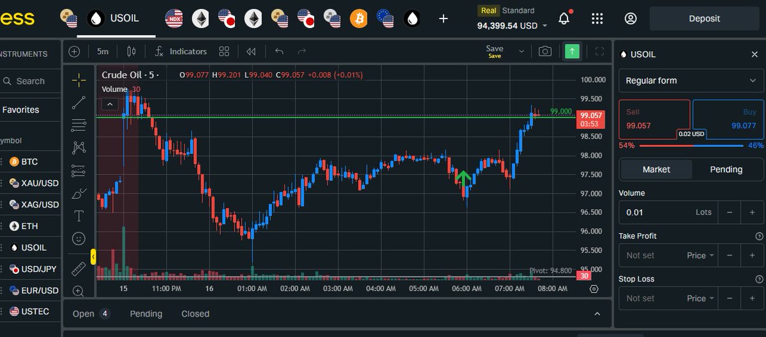Viewport: 766px width, 337px height.
Task: Change the 5m timeframe interval
Action: pos(103,51)
